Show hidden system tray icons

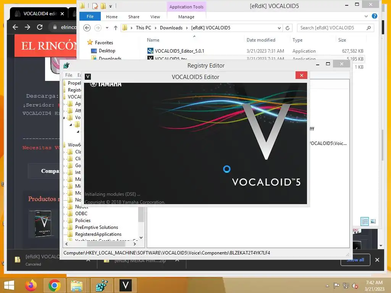(327, 286)
